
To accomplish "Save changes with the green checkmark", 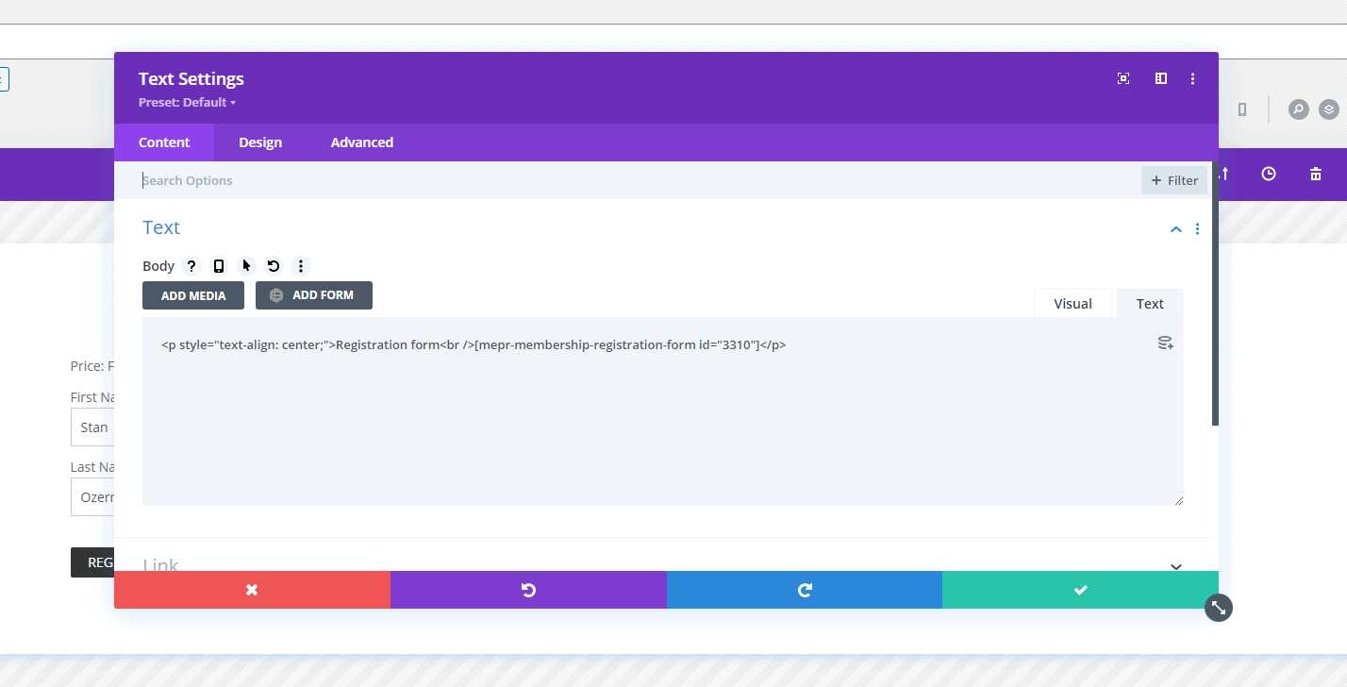I will tap(1080, 590).
